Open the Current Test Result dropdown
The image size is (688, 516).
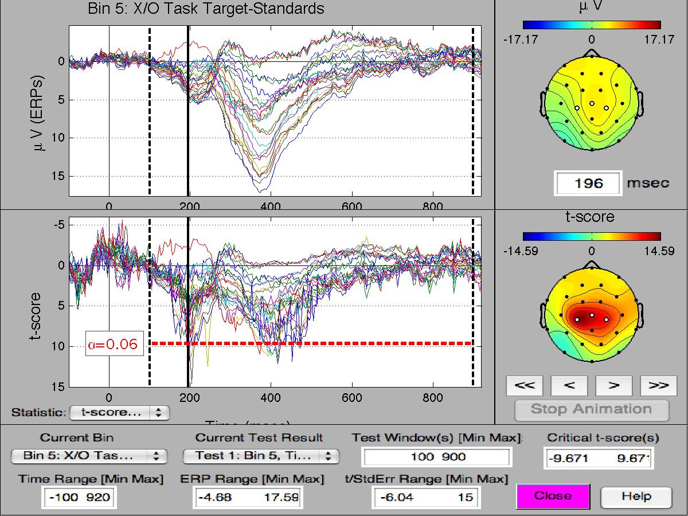click(261, 456)
